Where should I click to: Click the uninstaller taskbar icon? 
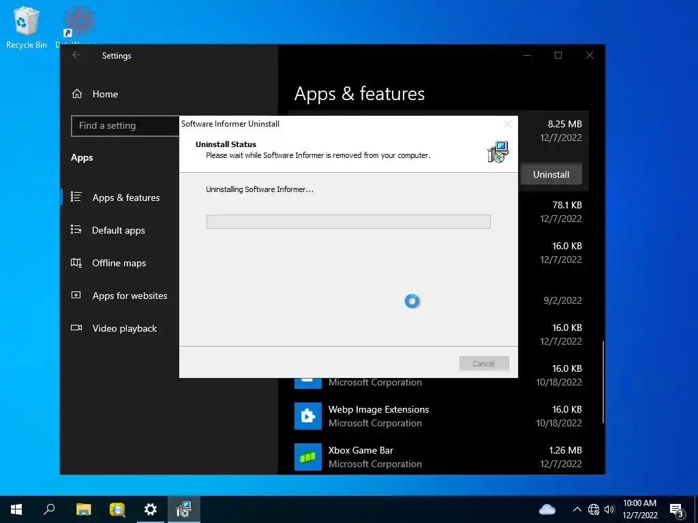(183, 509)
